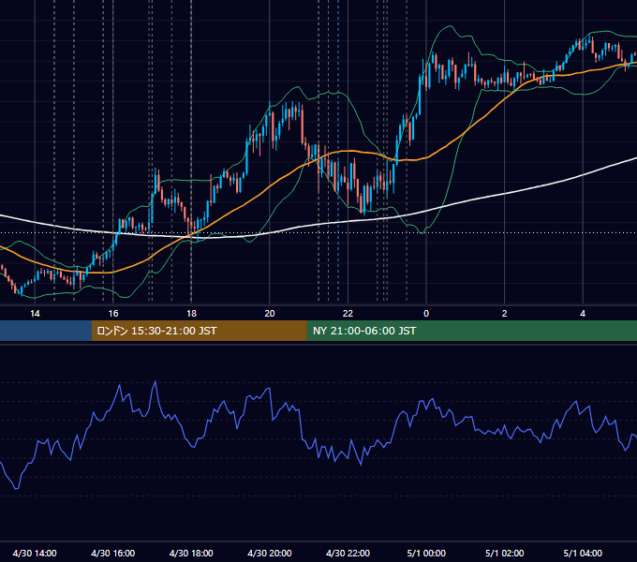Click the hour '22' axis label

point(348,313)
